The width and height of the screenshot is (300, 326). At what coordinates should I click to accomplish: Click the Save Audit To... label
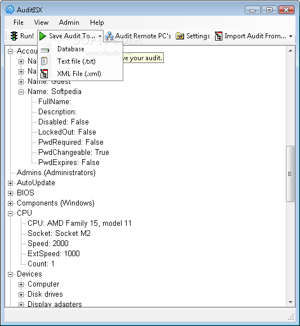click(x=73, y=36)
